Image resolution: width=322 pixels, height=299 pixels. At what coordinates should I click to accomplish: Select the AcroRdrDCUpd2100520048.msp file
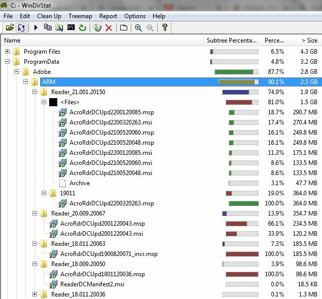(x=112, y=143)
